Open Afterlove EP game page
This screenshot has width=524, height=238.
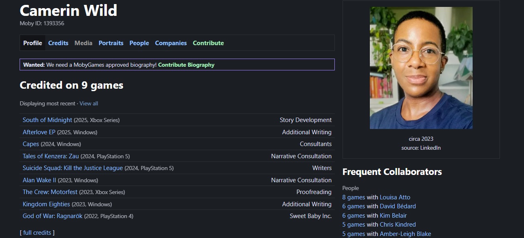click(39, 132)
